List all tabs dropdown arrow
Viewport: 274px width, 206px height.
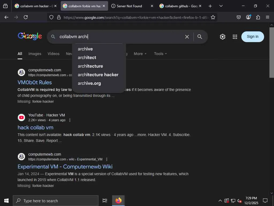pos(221,6)
